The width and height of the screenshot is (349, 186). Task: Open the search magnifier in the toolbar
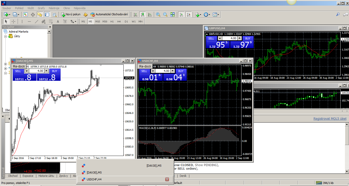[338, 15]
